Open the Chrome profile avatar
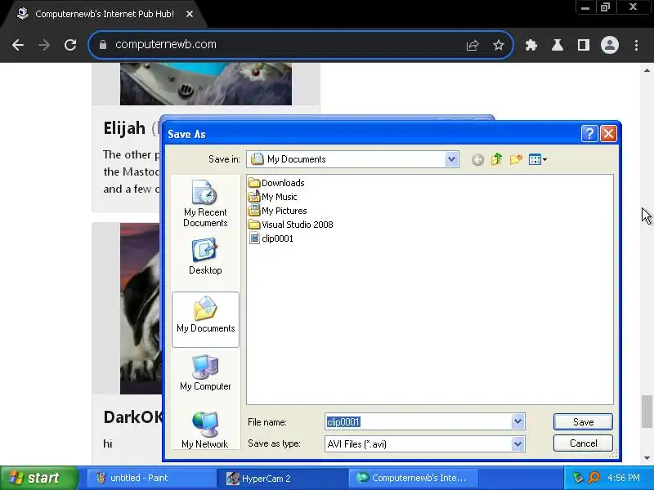654x490 pixels. [x=609, y=45]
